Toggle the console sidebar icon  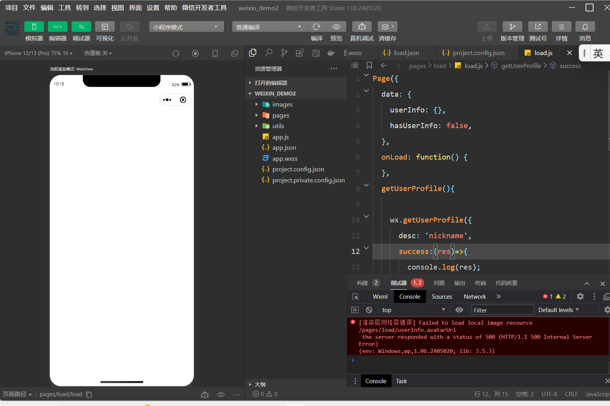click(x=355, y=310)
